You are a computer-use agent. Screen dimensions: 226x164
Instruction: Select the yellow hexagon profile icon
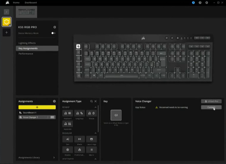pos(7,22)
